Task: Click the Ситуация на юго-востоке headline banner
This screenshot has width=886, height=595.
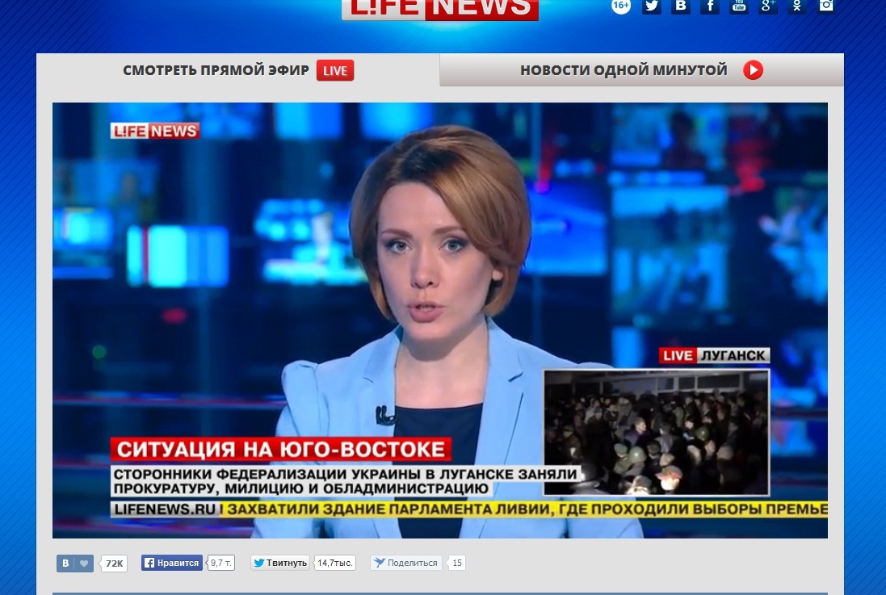Action: [281, 449]
